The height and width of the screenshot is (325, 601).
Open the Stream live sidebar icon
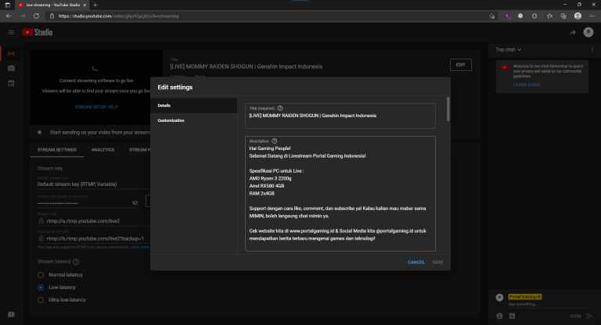(11, 54)
